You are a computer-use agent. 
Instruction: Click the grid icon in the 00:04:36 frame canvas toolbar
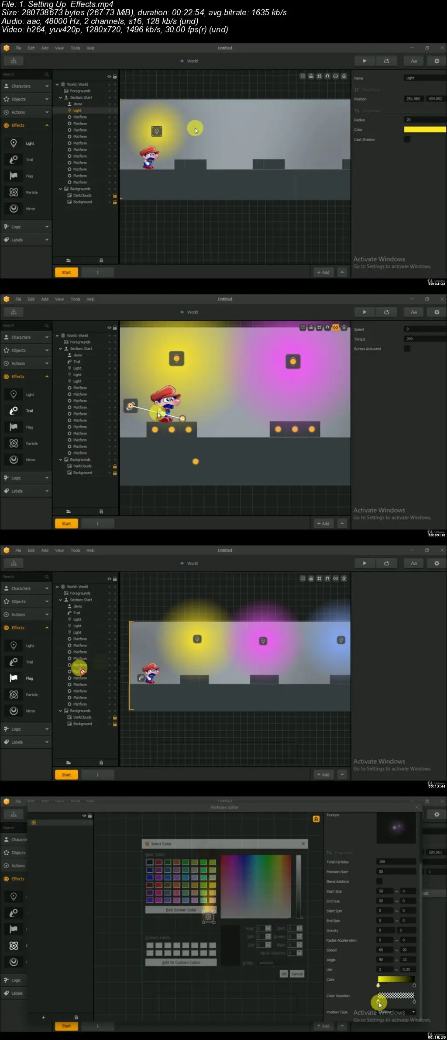tap(319, 76)
